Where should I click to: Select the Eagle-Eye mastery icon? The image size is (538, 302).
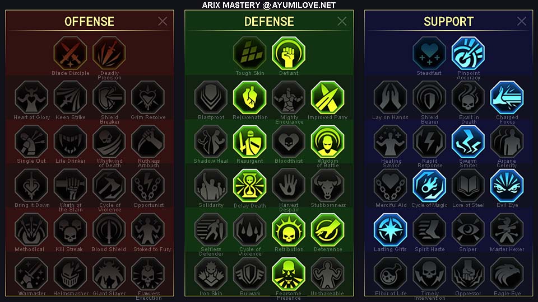[507, 274]
